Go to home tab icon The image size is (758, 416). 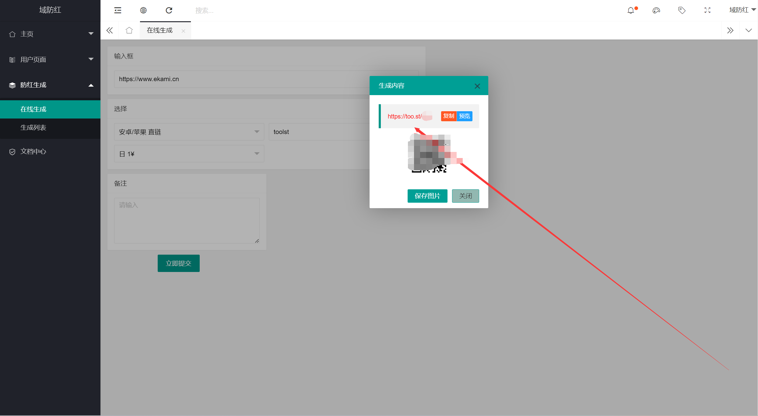[129, 30]
